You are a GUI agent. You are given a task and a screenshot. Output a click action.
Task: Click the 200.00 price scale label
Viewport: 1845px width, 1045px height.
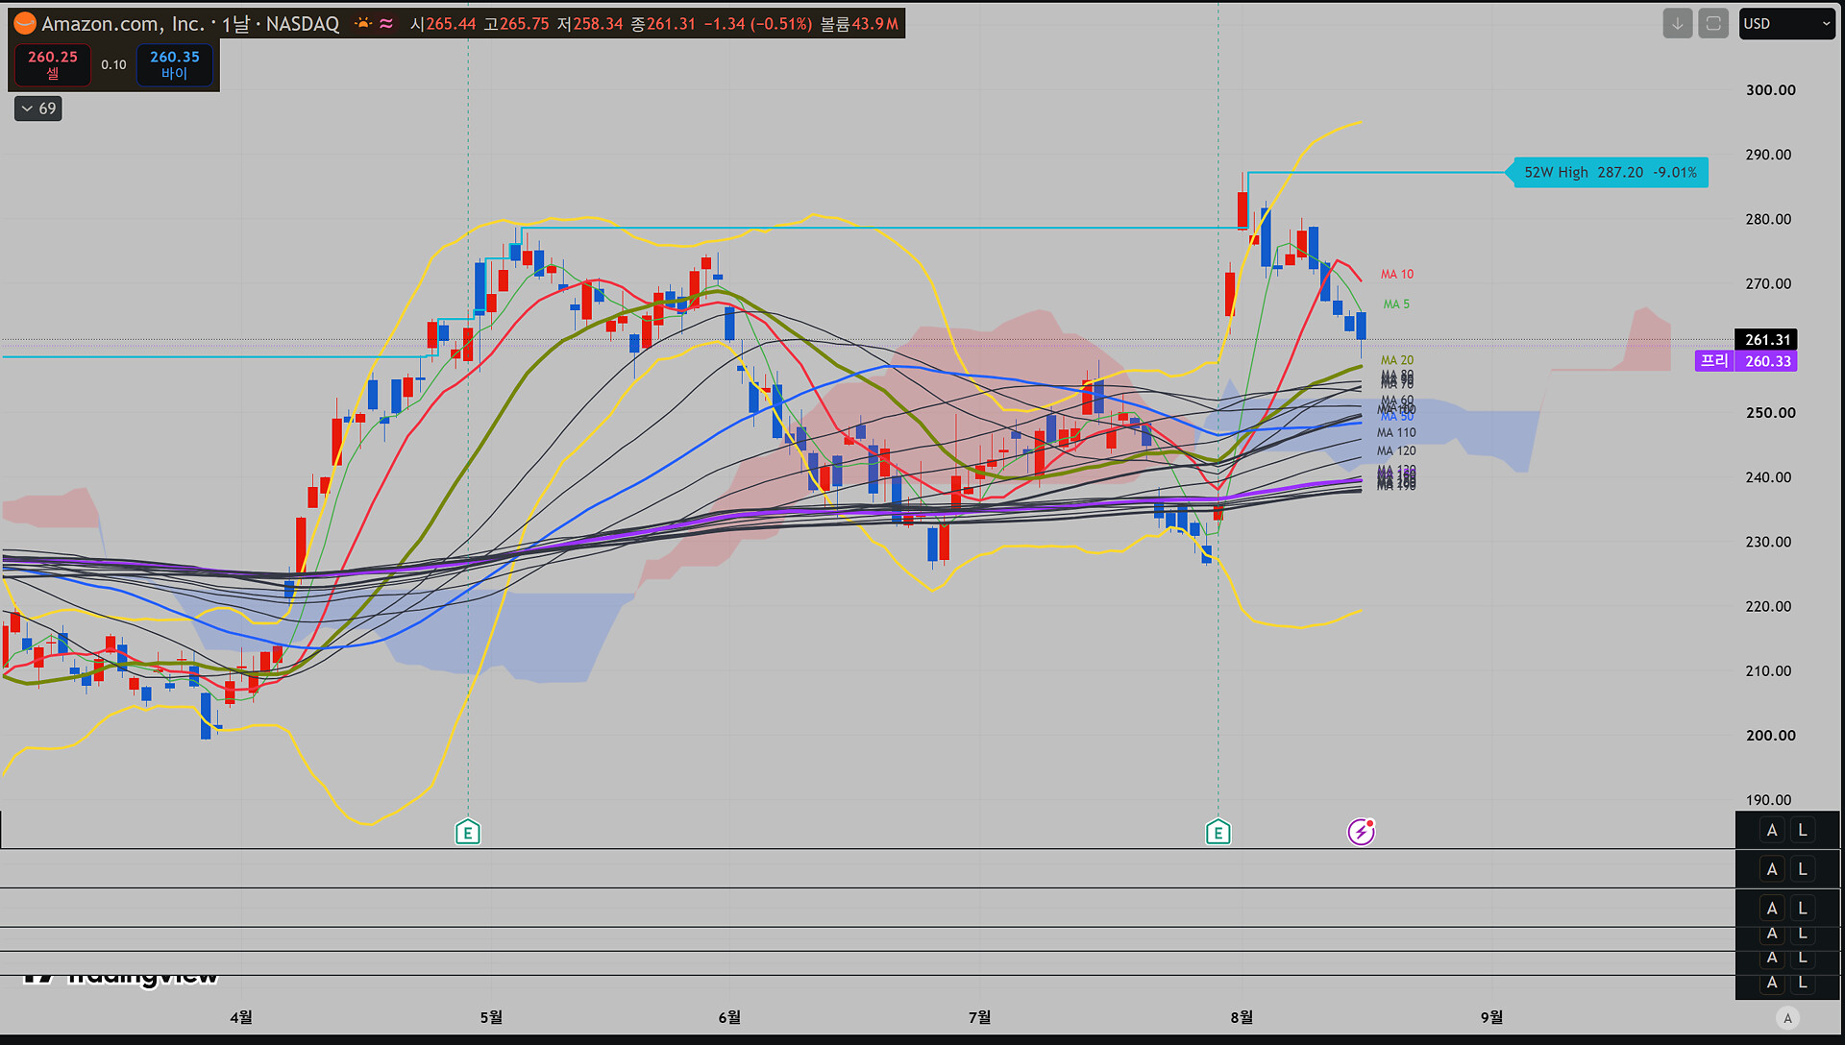pos(1770,736)
